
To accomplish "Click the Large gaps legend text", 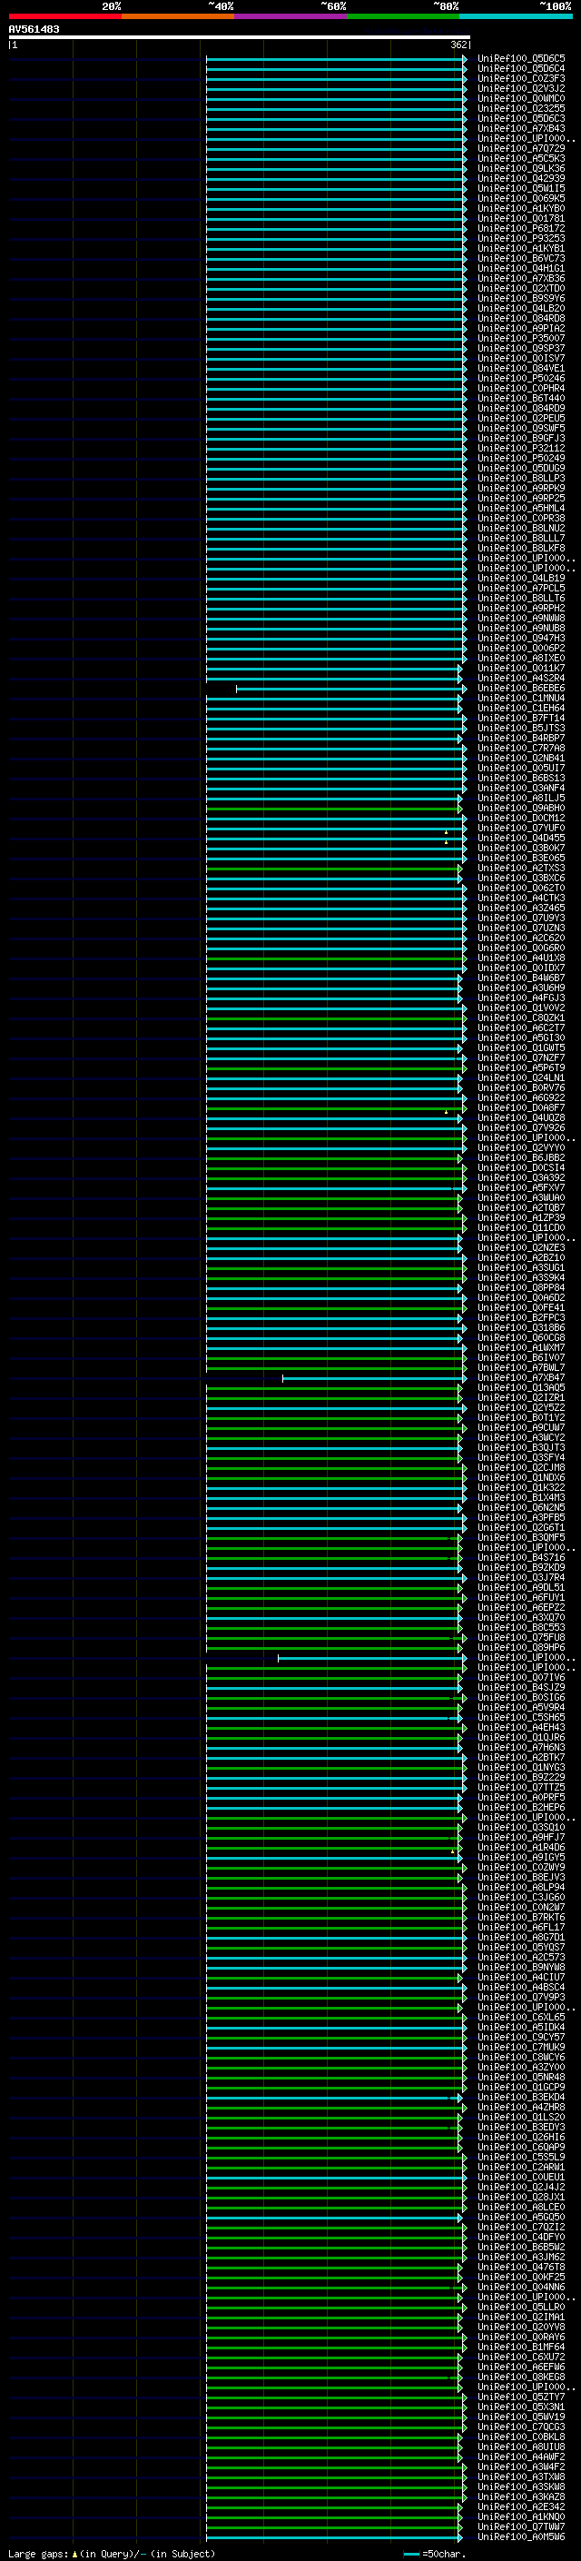I will [x=110, y=2553].
